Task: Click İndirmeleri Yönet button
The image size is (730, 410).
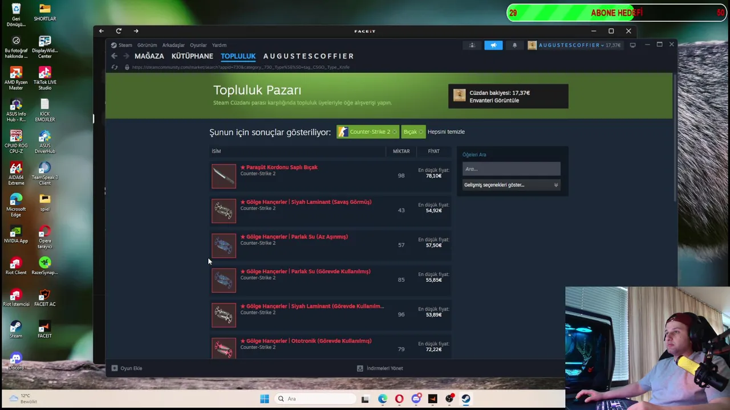Action: (x=380, y=368)
